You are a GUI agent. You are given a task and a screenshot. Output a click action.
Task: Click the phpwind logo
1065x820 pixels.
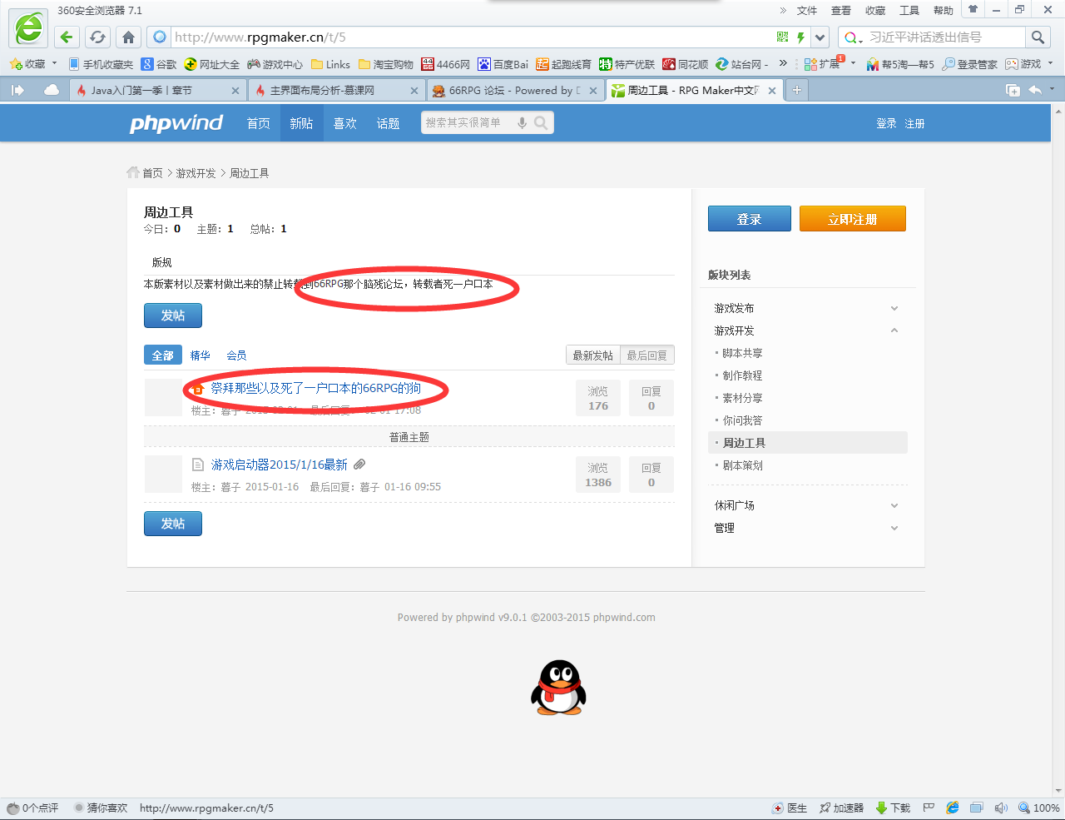(x=176, y=123)
